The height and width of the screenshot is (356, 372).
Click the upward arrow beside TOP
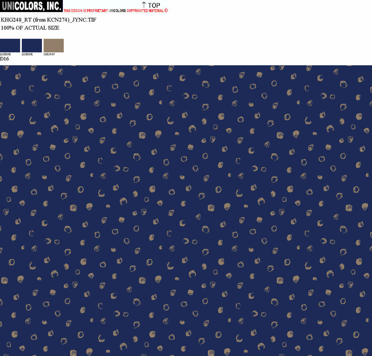click(144, 5)
